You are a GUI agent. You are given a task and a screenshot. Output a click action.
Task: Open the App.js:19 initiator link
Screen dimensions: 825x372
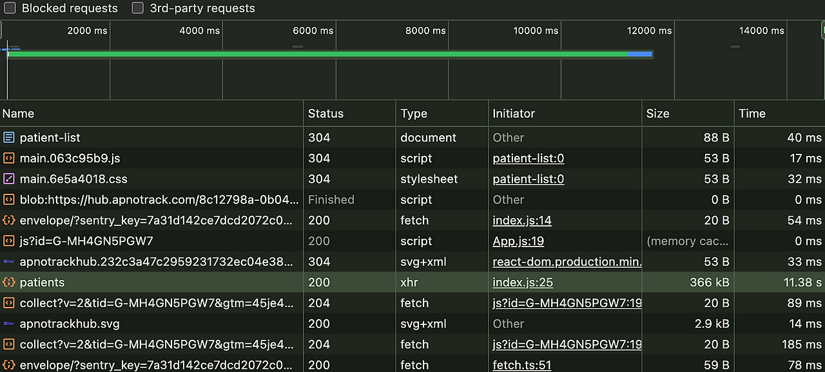(518, 241)
